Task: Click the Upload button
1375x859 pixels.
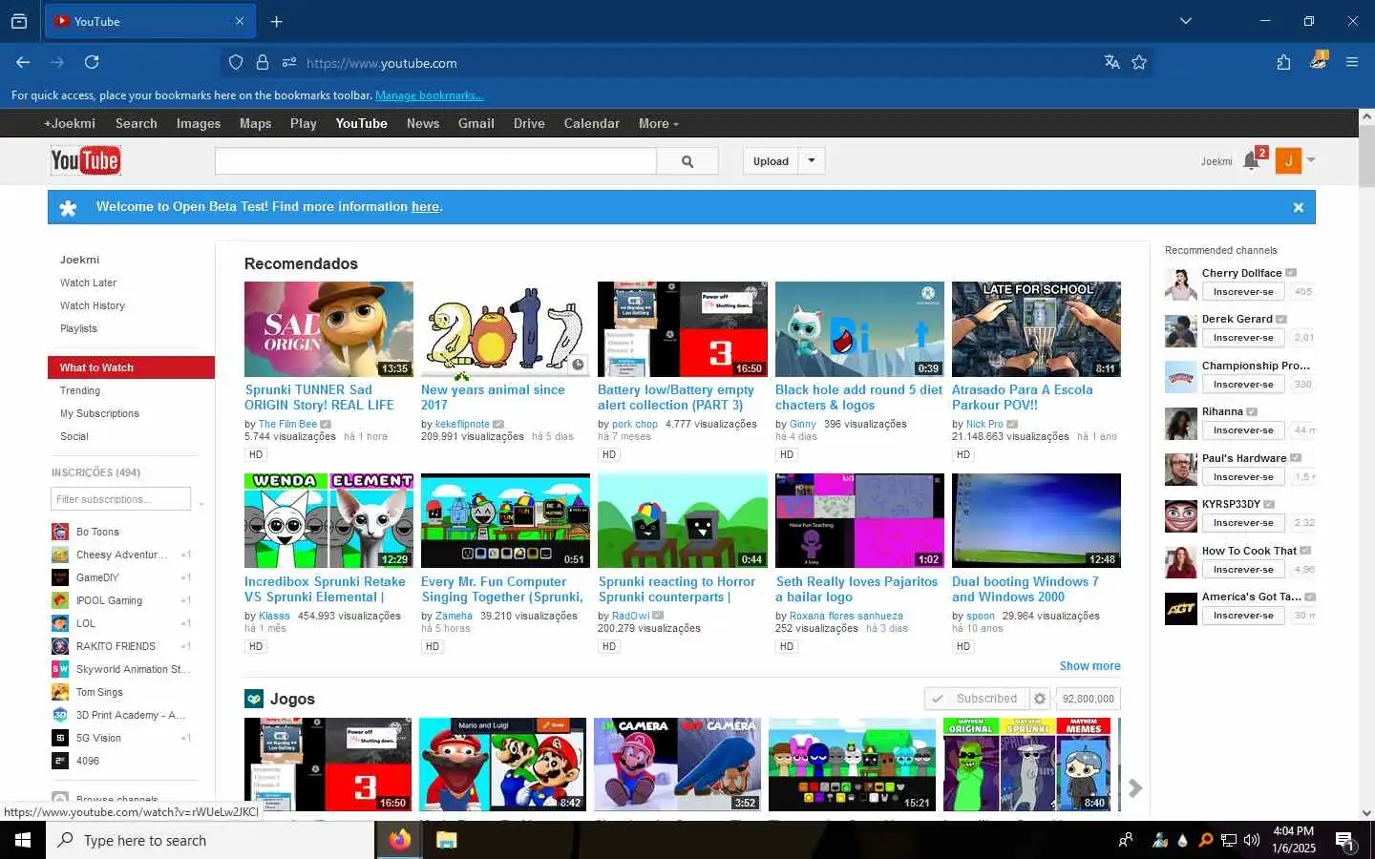Action: [x=771, y=161]
